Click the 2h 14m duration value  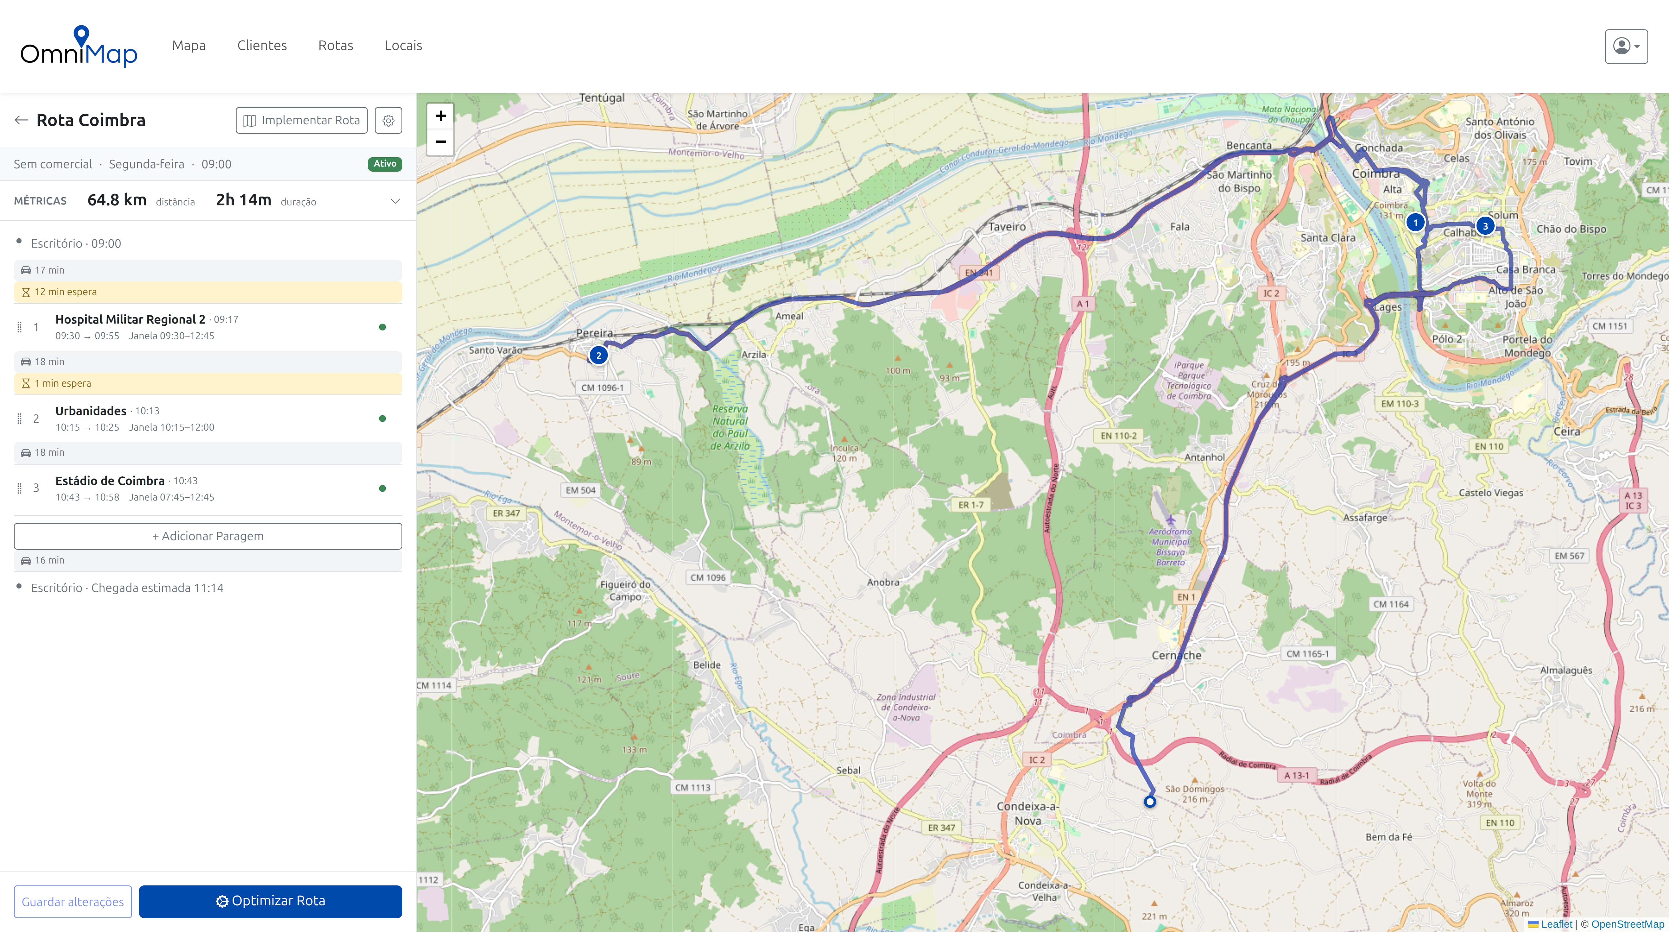(x=243, y=200)
